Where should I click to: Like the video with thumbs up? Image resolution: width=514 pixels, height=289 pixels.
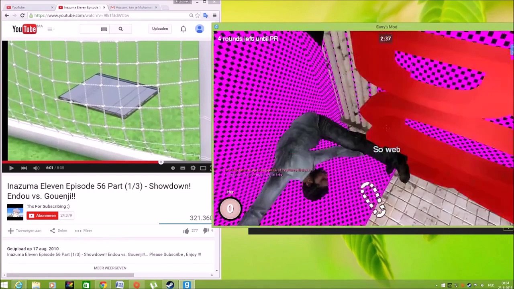(x=186, y=231)
